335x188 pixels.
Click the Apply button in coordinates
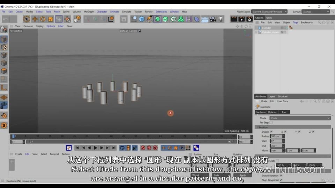click(243, 175)
